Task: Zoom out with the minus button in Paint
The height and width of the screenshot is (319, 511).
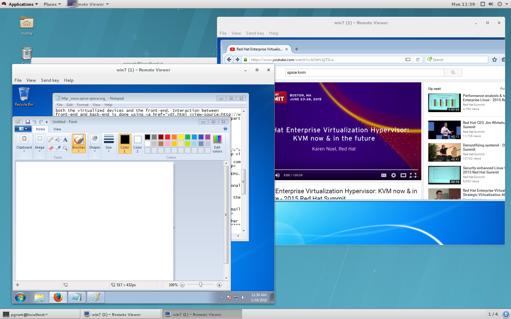Action: (182, 285)
